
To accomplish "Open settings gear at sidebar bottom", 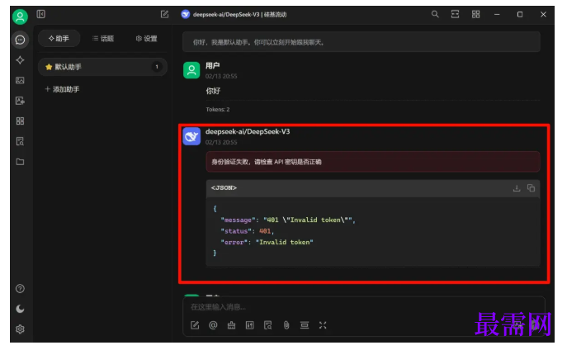I will click(x=20, y=329).
